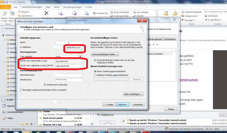
Task: Toggle Wachtwoord onthouden checkbox
Action: pos(45,85)
